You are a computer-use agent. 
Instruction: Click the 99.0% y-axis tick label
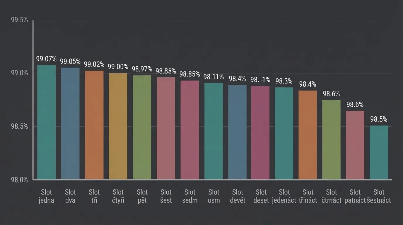[19, 73]
